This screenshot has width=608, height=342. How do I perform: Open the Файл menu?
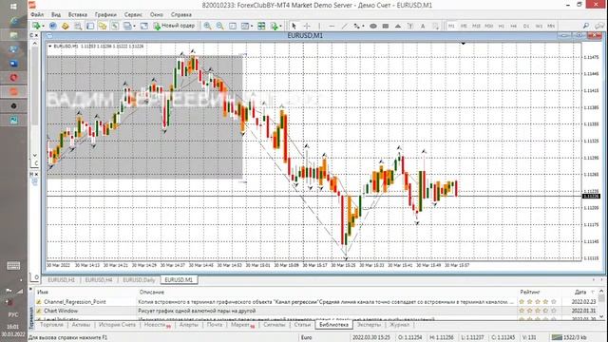(x=37, y=14)
